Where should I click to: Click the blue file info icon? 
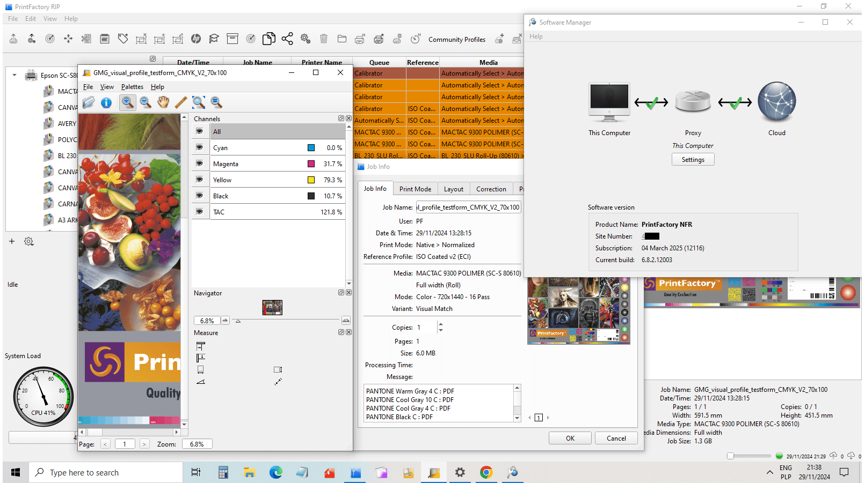[106, 102]
